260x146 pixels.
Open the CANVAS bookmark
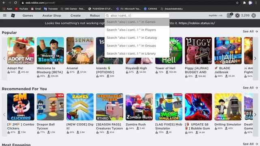[150, 9]
